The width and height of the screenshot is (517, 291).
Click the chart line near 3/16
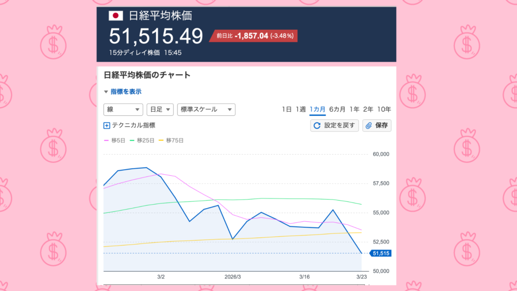304,227
